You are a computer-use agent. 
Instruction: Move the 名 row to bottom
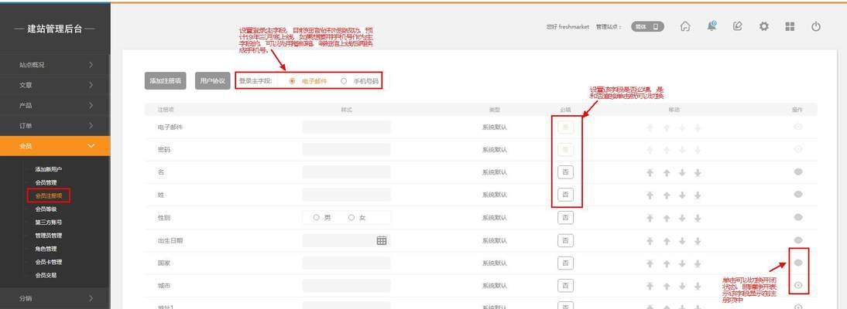(x=698, y=173)
